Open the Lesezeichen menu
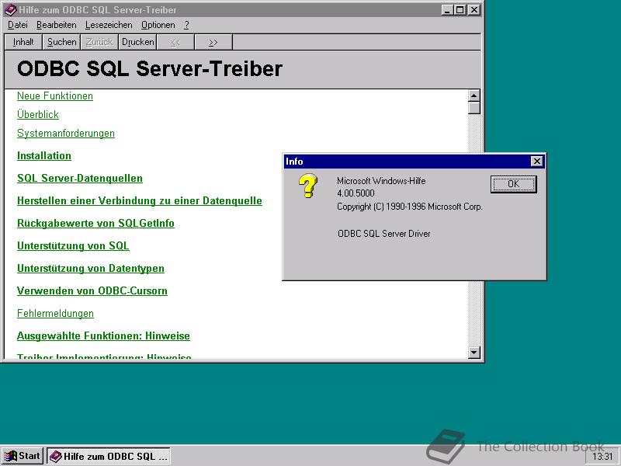The image size is (621, 466). click(109, 25)
